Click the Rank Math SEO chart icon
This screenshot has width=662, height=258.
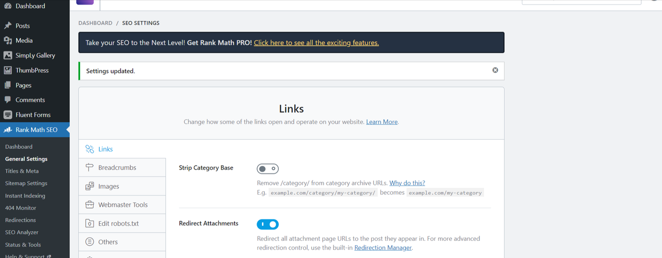(8, 130)
